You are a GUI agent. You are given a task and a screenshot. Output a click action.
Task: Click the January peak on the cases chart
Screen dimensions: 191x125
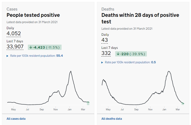pyautogui.click(x=71, y=71)
